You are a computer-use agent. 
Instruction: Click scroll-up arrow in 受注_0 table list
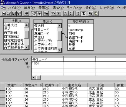[x=59, y=26]
